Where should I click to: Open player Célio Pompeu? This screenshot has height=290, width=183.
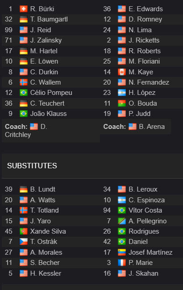point(51,93)
